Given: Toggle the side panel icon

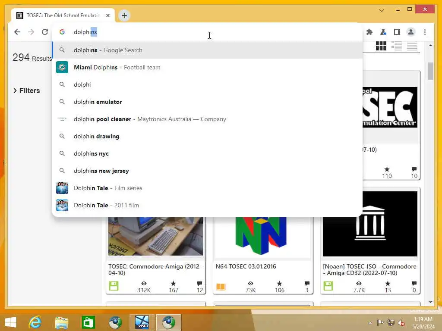Looking at the screenshot, I should 397,32.
